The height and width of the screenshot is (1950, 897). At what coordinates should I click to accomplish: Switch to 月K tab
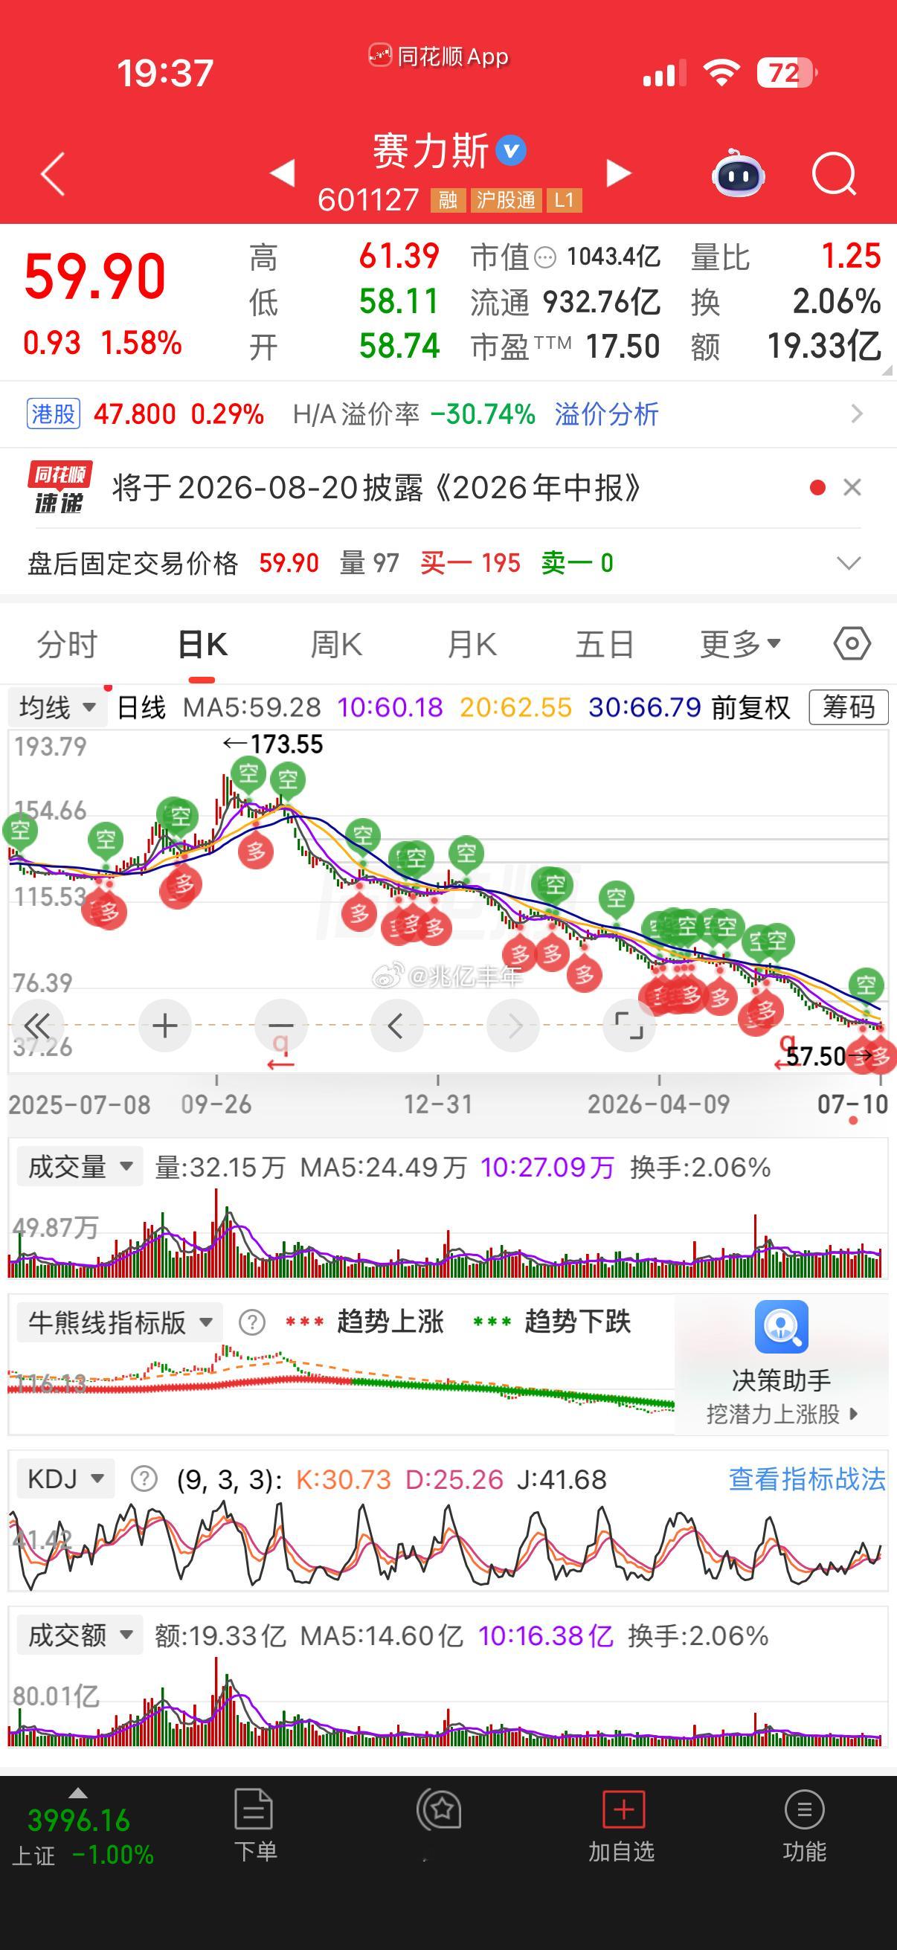point(471,645)
